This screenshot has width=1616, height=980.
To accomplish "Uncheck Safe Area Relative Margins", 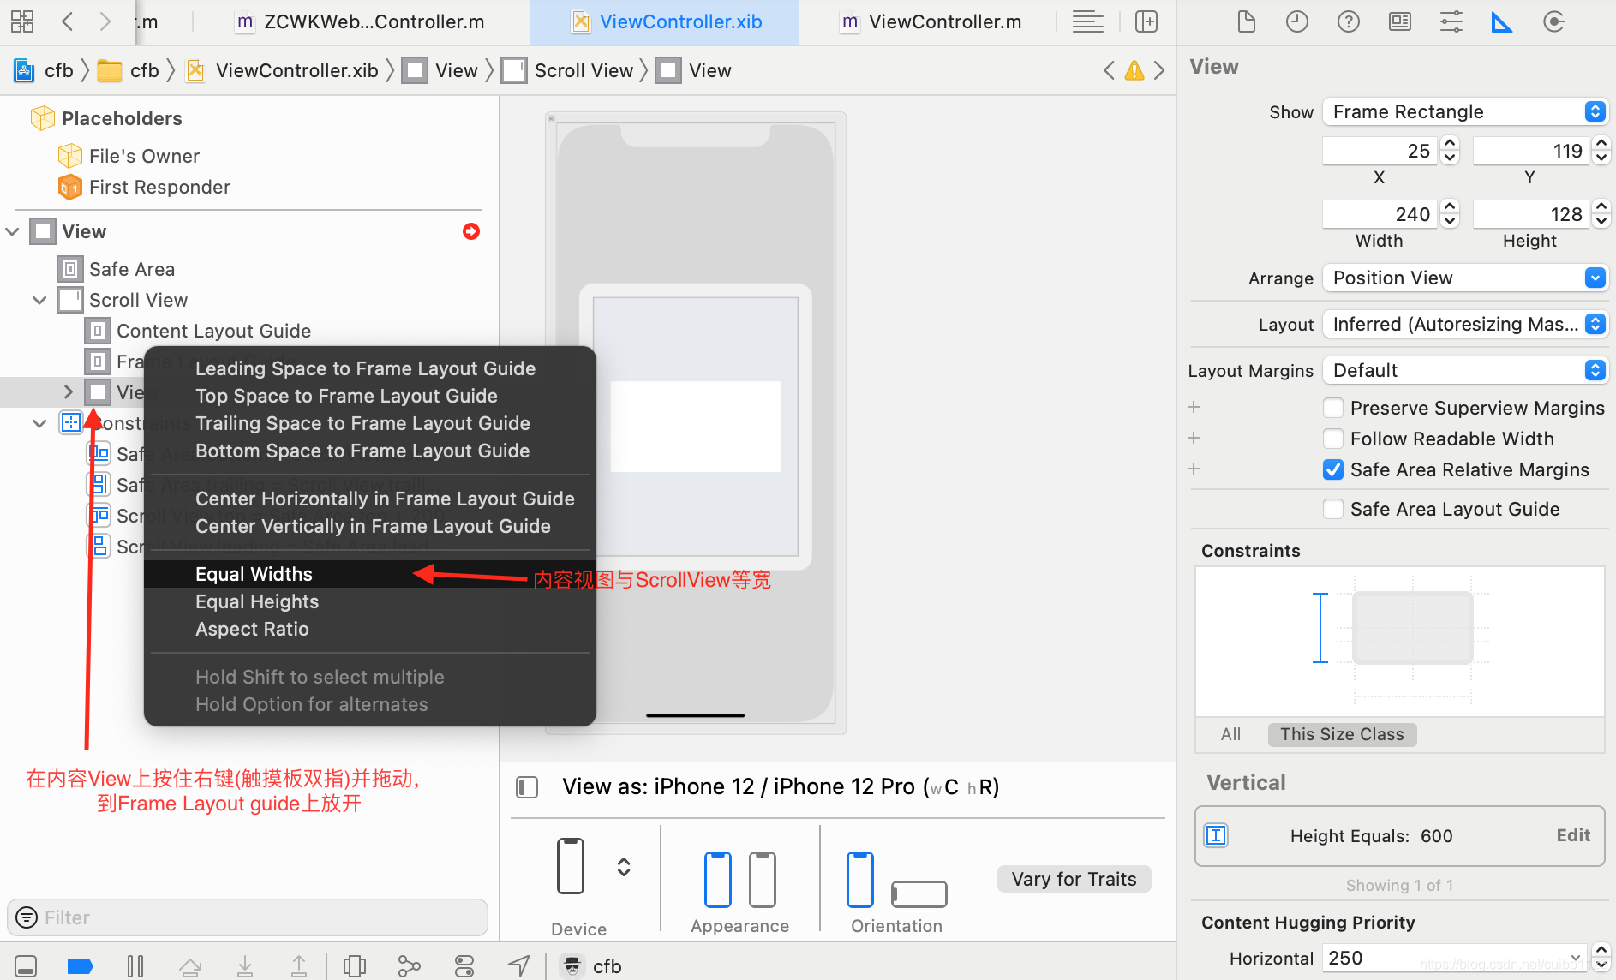I will tap(1333, 469).
